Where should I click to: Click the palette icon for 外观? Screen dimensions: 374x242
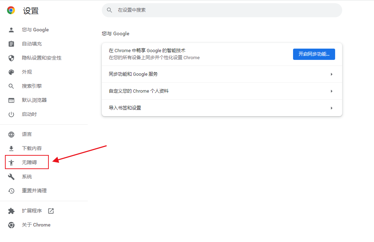[11, 72]
